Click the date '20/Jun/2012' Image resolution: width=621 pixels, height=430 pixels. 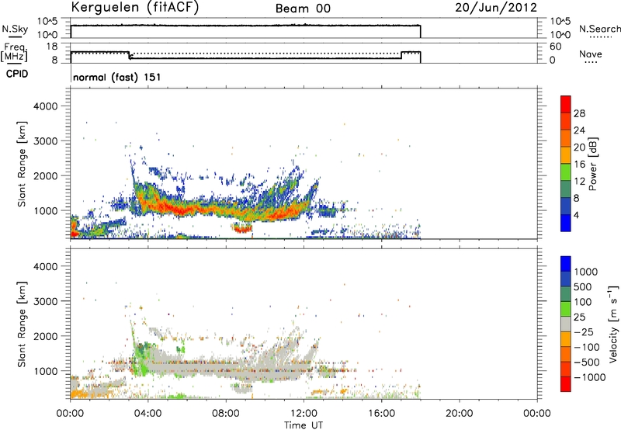pos(496,8)
